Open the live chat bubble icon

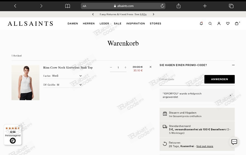point(234,142)
